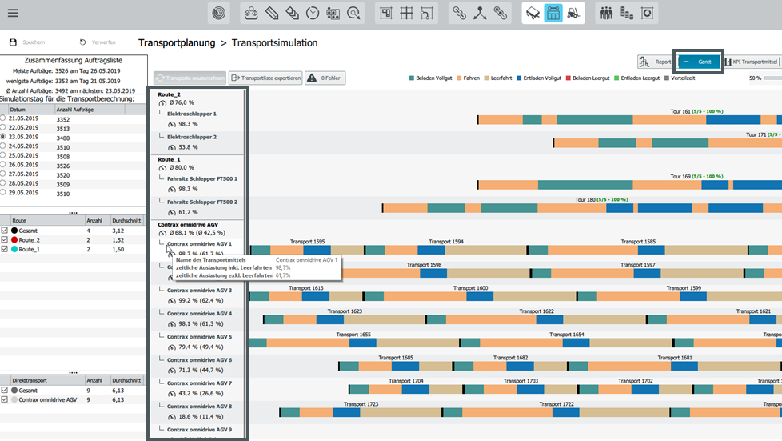This screenshot has width=782, height=441.
Task: Toggle the Contrax omnidrive AGV checkbox
Action: pos(5,399)
